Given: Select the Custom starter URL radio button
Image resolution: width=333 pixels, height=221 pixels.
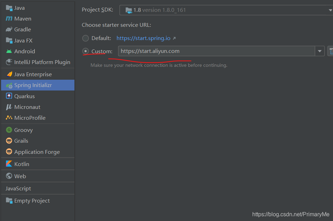Looking at the screenshot, I should click(85, 51).
